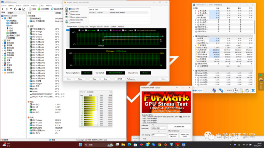Click the Stop button in stability test
Image resolution: width=264 pixels, height=148 pixels.
[80, 79]
